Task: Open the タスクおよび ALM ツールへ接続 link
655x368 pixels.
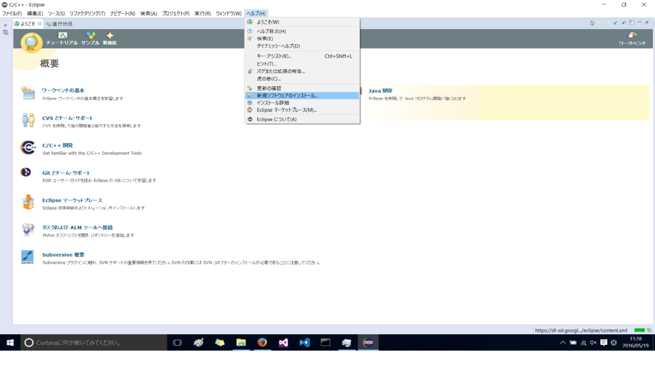Action: pos(77,227)
